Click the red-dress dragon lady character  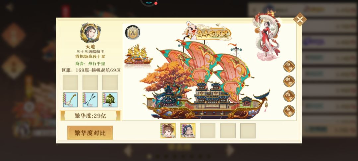(267, 36)
